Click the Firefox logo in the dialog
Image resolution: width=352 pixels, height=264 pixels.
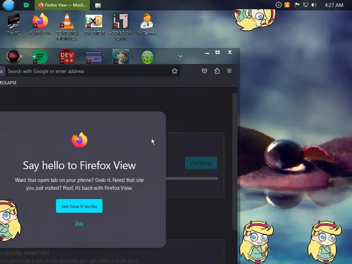pyautogui.click(x=79, y=140)
